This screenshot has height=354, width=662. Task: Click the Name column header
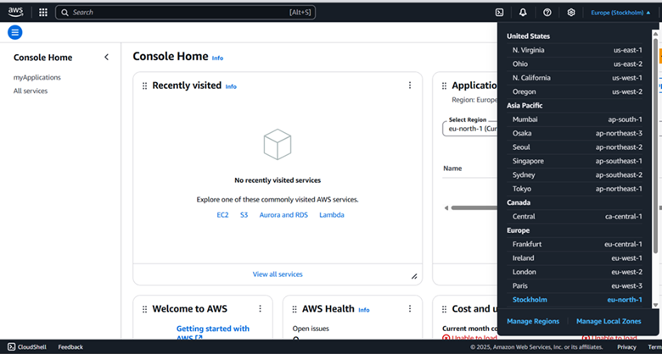tap(452, 169)
